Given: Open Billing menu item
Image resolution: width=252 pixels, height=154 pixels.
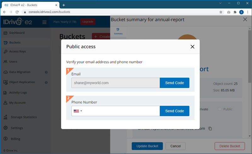Looking at the screenshot, I should [x=15, y=139].
